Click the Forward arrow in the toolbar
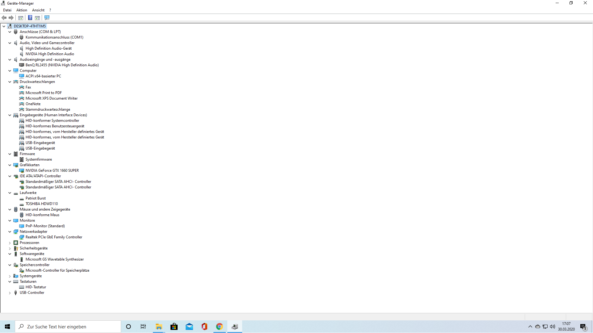 pos(11,18)
